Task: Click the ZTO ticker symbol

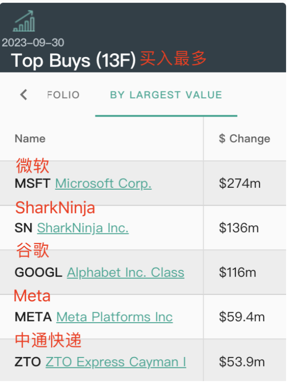Action: point(28,362)
